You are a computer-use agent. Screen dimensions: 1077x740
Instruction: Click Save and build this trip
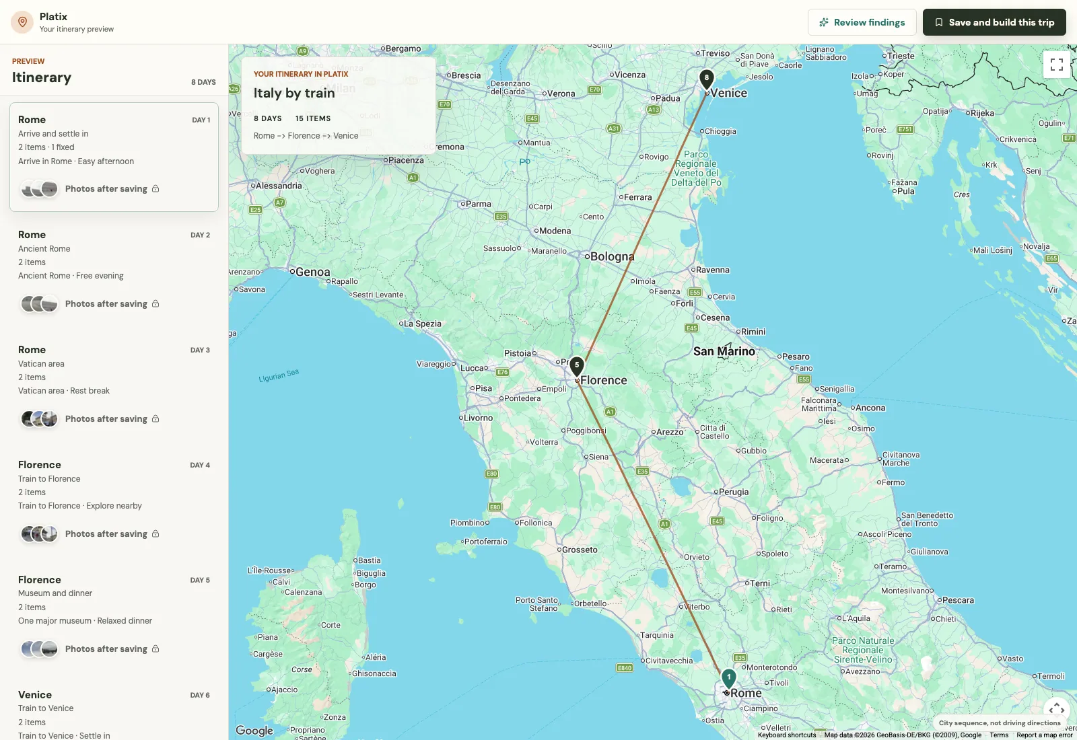(994, 22)
